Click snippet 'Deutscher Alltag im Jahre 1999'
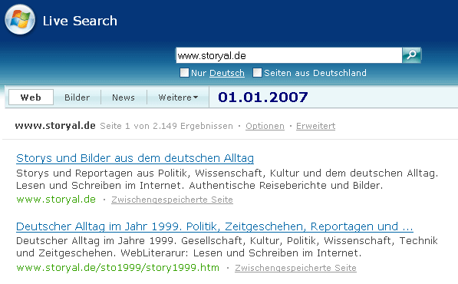This screenshot has height=284, width=458. coord(227,246)
